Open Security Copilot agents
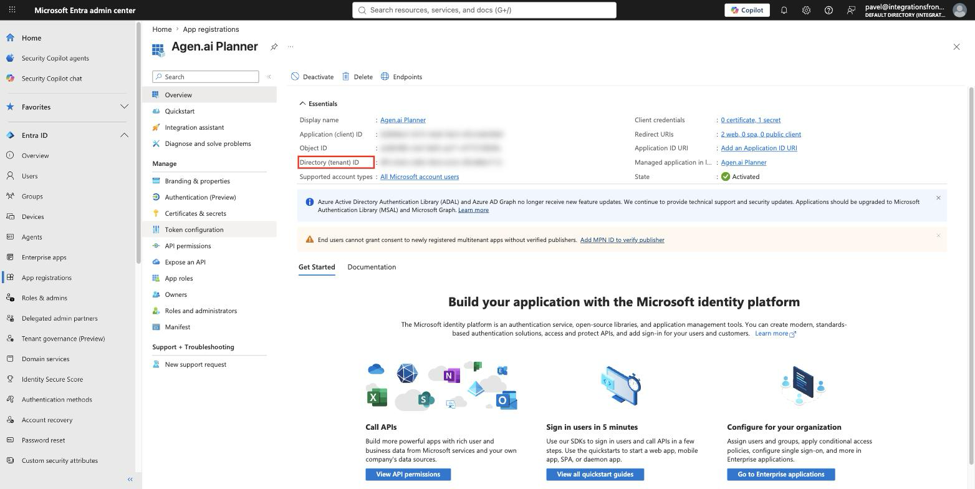The height and width of the screenshot is (489, 975). click(x=55, y=58)
